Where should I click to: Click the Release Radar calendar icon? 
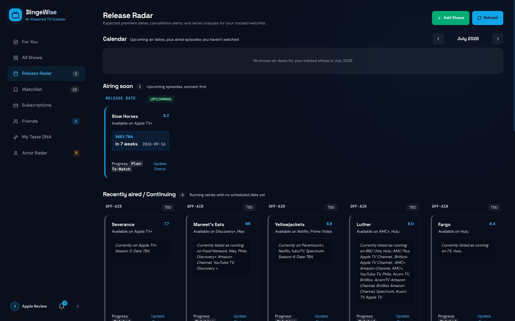click(15, 74)
